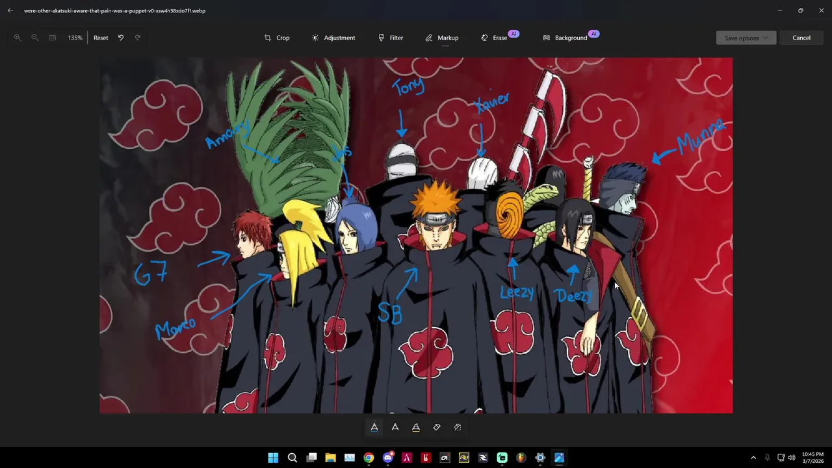The image size is (832, 468).
Task: Undo the last markup stroke
Action: point(121,38)
